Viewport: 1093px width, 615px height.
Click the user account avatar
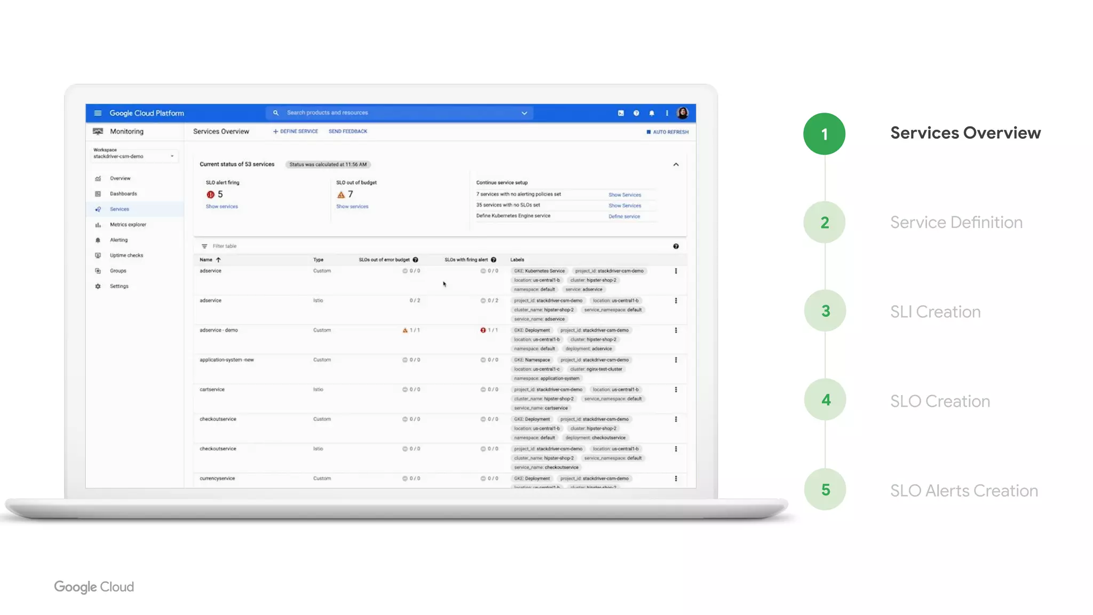coord(683,113)
